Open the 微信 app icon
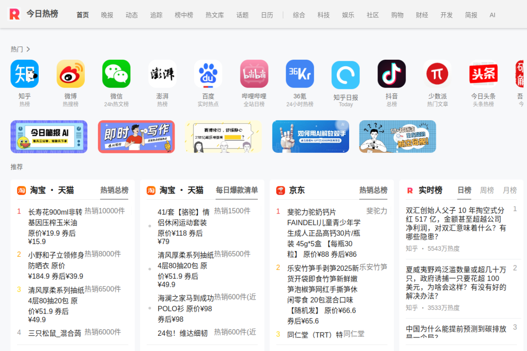The width and height of the screenshot is (527, 351). click(x=117, y=74)
